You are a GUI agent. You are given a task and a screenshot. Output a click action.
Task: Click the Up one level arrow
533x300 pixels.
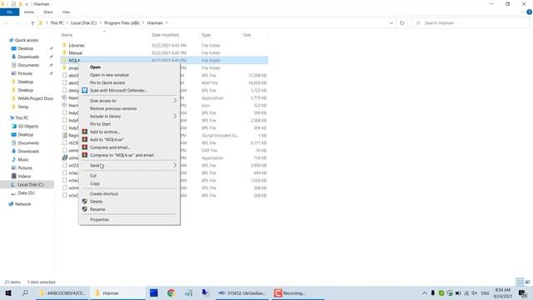[32, 23]
